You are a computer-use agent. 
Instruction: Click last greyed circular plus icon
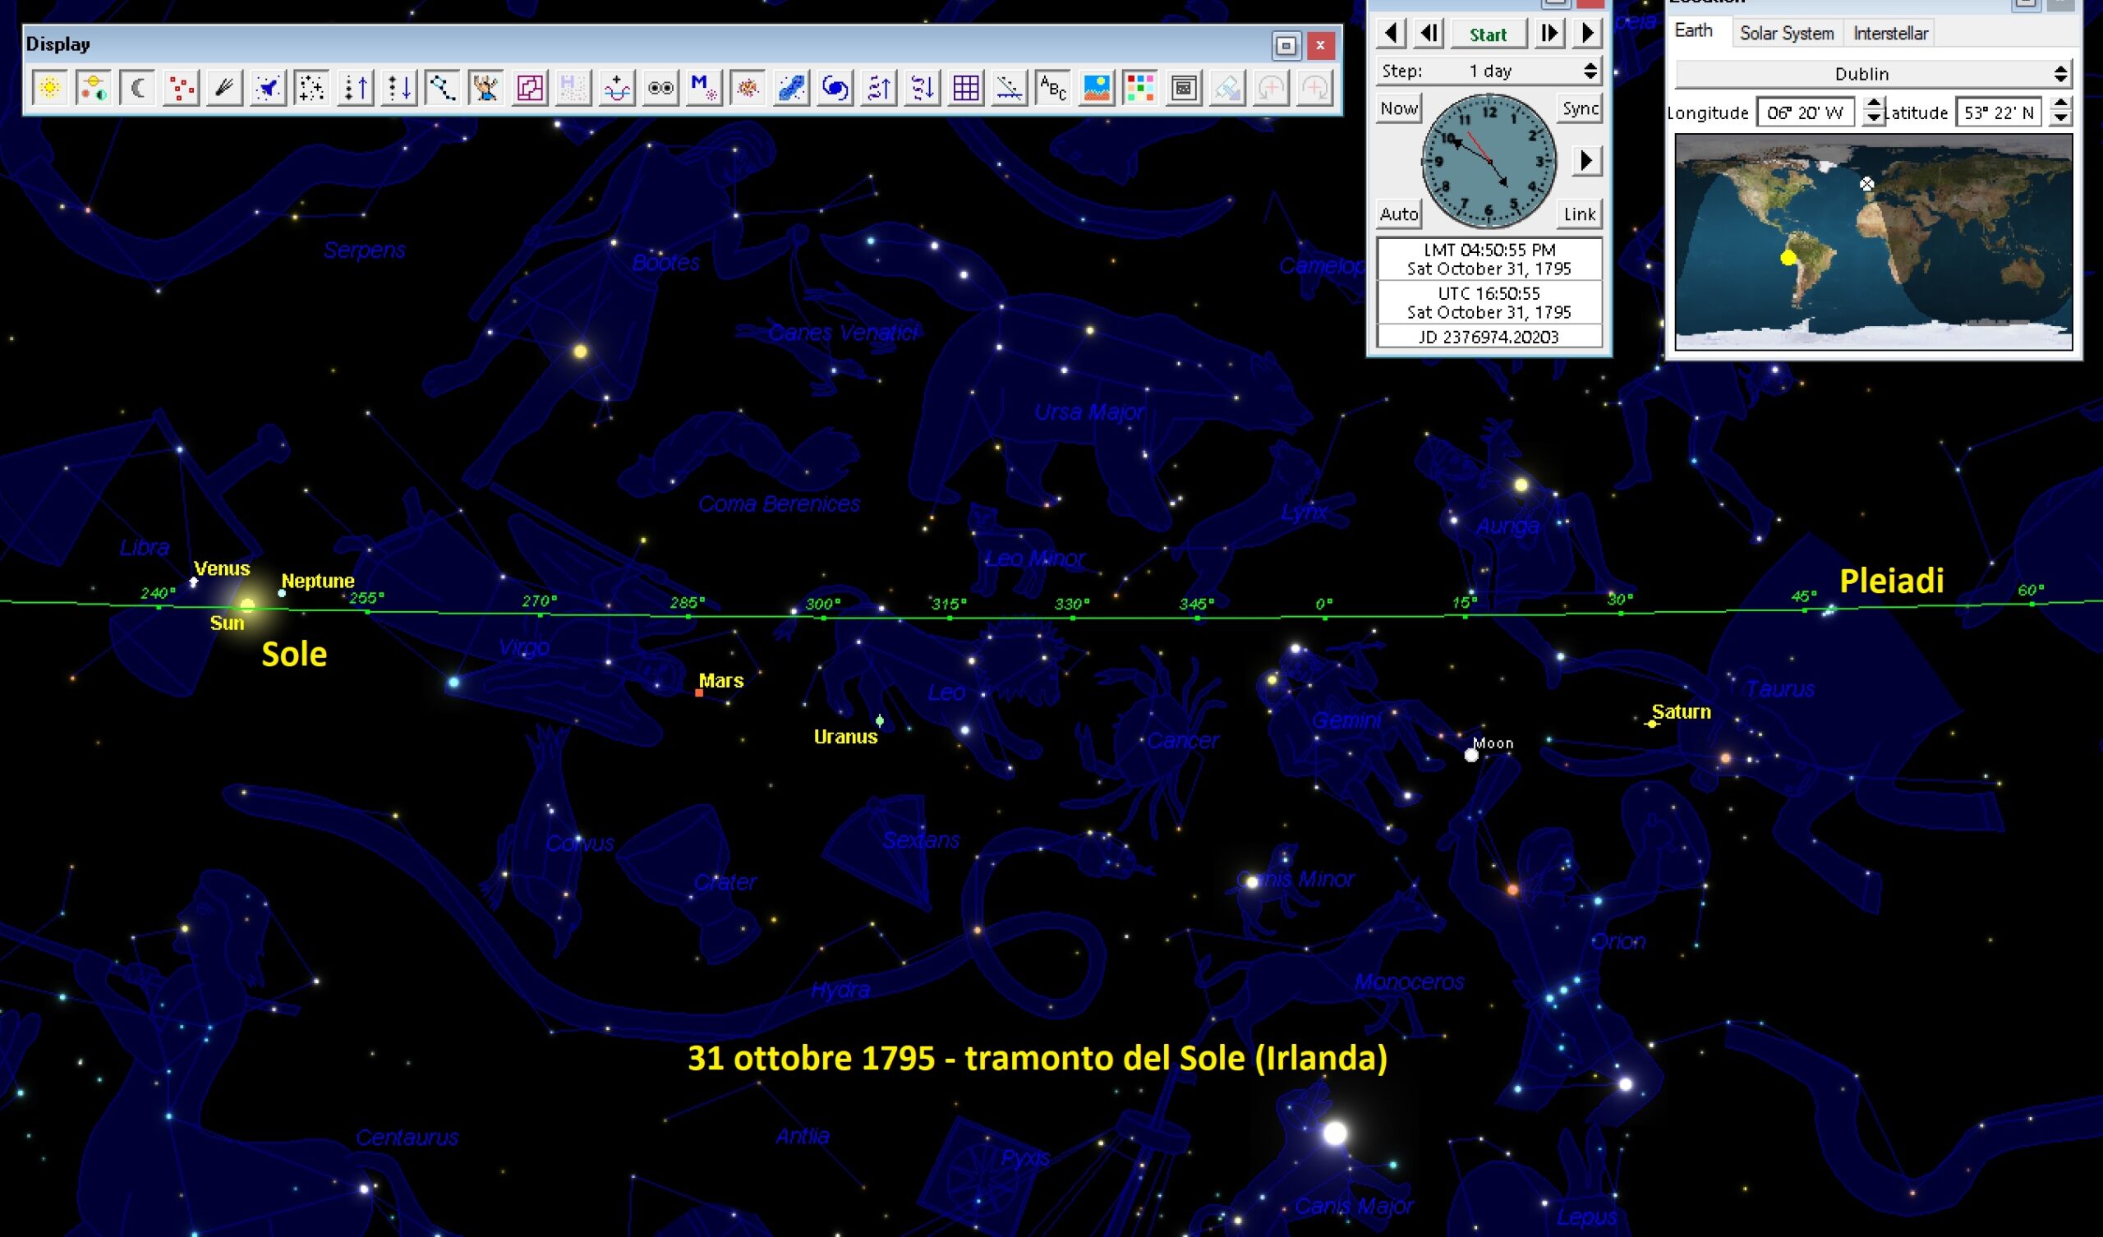[1314, 88]
